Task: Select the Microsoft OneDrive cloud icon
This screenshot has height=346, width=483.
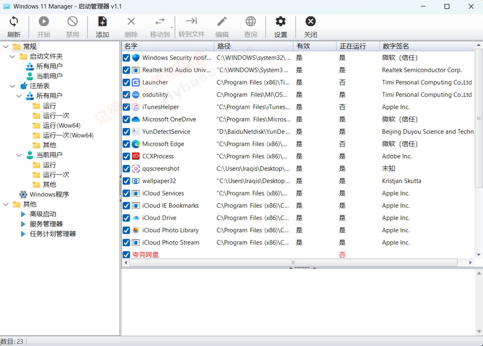Action: tap(136, 119)
